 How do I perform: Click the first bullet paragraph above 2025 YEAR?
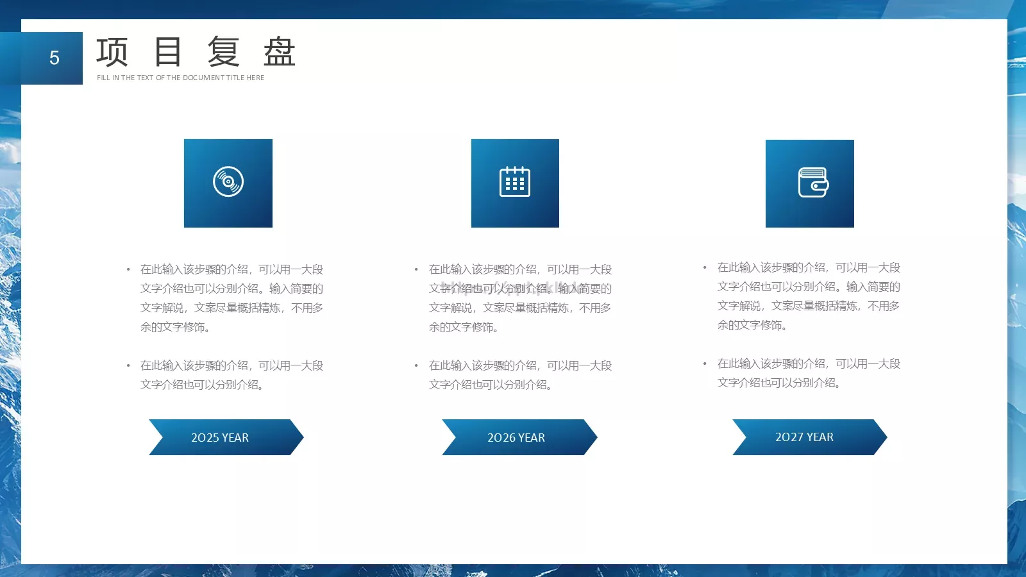pyautogui.click(x=226, y=298)
